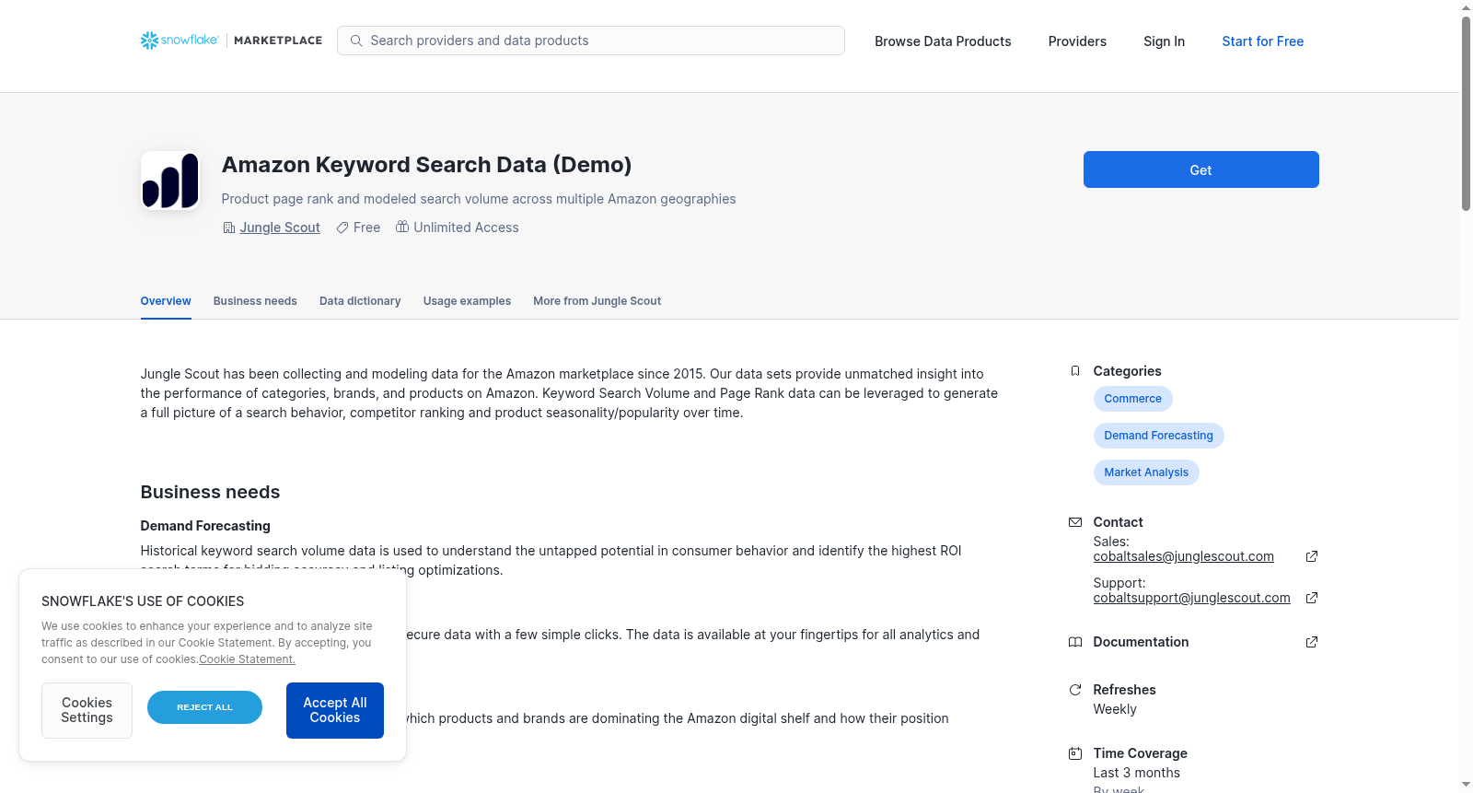Open the Documentation link

pyautogui.click(x=1141, y=642)
